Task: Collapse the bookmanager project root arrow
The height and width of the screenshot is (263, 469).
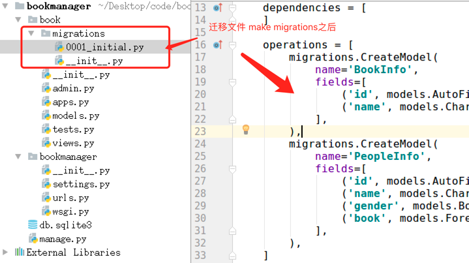Action: tap(5, 6)
